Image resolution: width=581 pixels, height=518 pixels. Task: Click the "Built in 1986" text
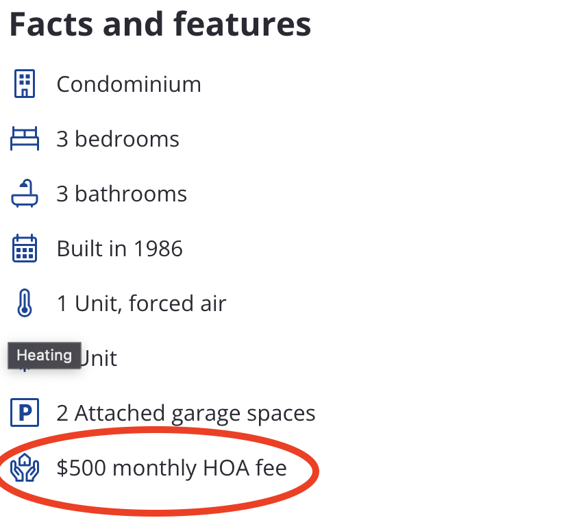click(120, 249)
